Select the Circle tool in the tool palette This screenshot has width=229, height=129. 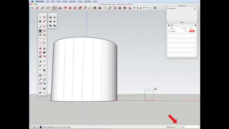pyautogui.click(x=40, y=35)
